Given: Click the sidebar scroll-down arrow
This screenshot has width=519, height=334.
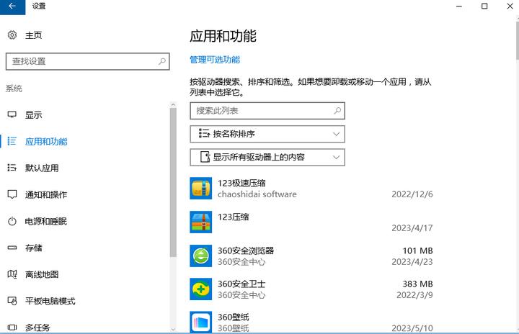Looking at the screenshot, I should 173,330.
